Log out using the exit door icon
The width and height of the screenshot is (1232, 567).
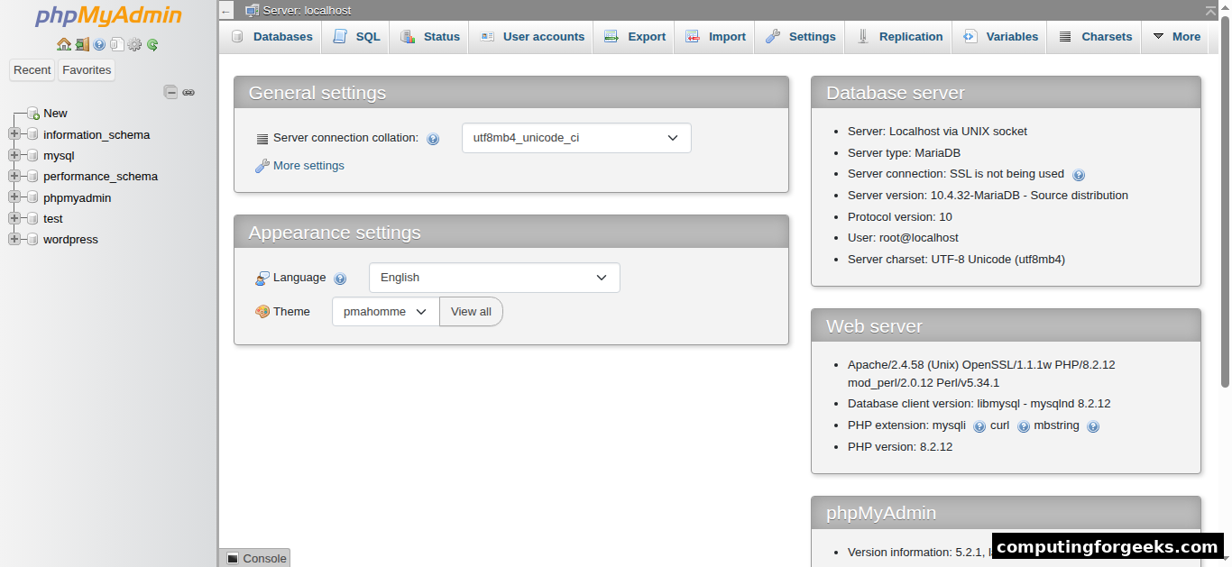(82, 44)
